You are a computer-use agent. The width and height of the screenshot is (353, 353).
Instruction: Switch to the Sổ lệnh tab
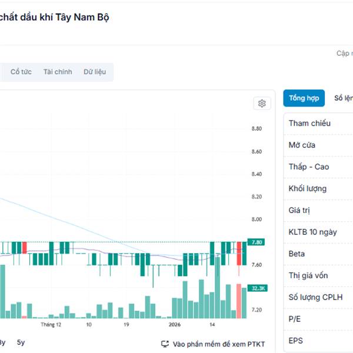point(343,98)
